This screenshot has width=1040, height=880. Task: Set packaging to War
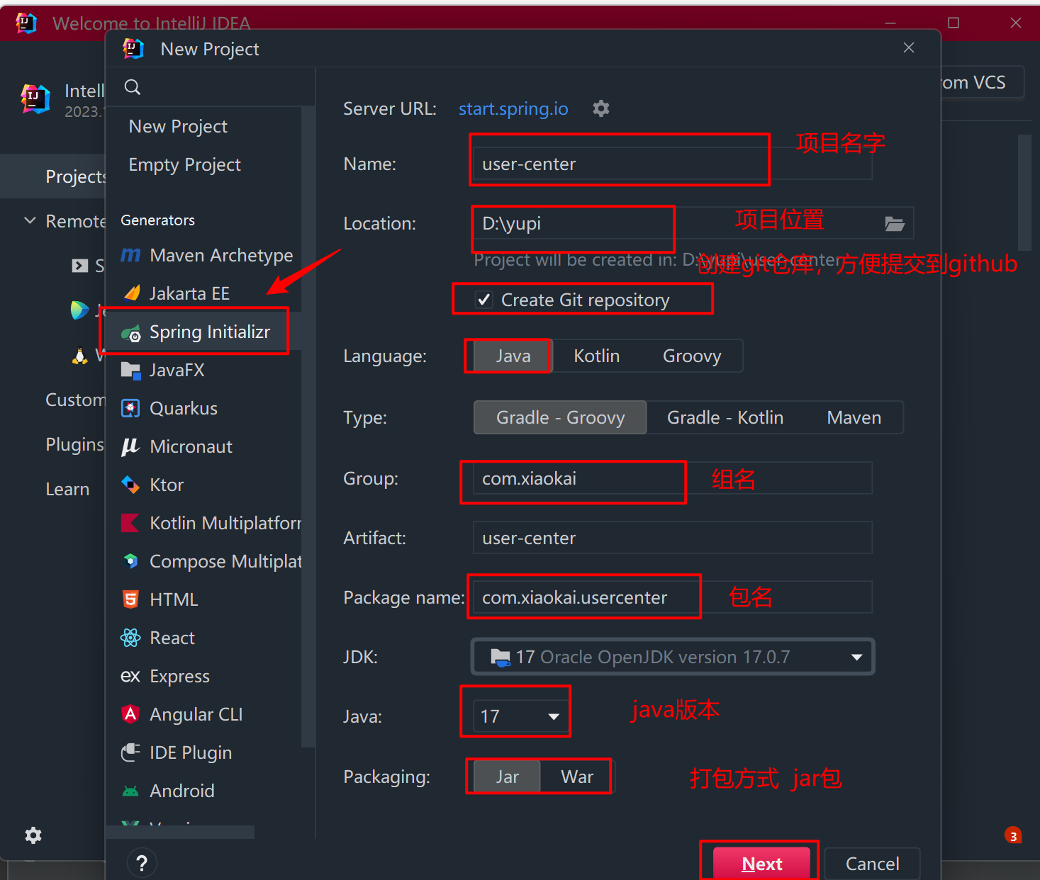(x=576, y=777)
